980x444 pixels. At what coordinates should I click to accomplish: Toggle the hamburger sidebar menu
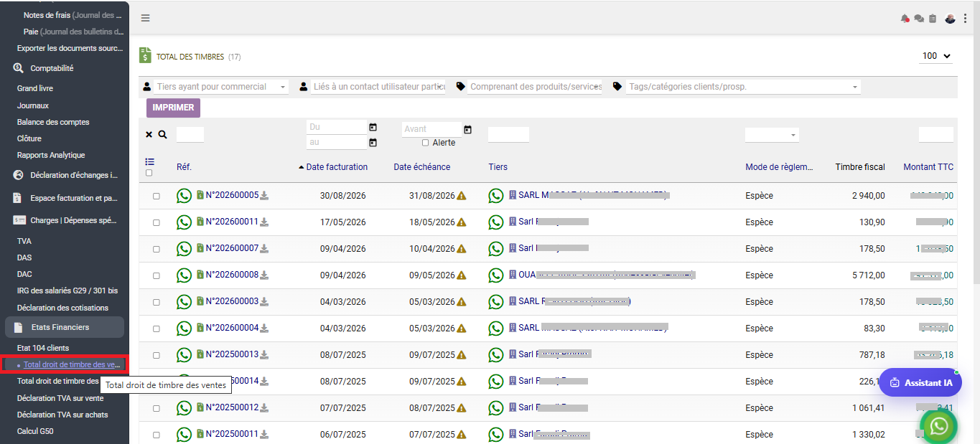click(145, 18)
